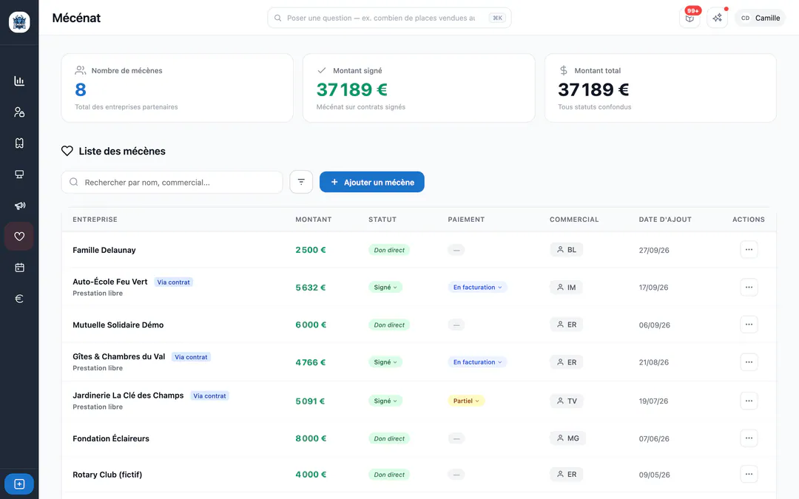Sort by the DATE D'AJOUT column header
799x499 pixels.
click(x=665, y=220)
